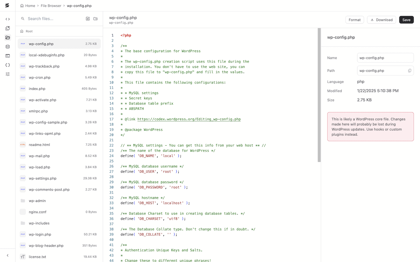Viewport: 420px width, 262px height.
Task: Open the codex.wordpress.org link in code
Action: point(189,119)
